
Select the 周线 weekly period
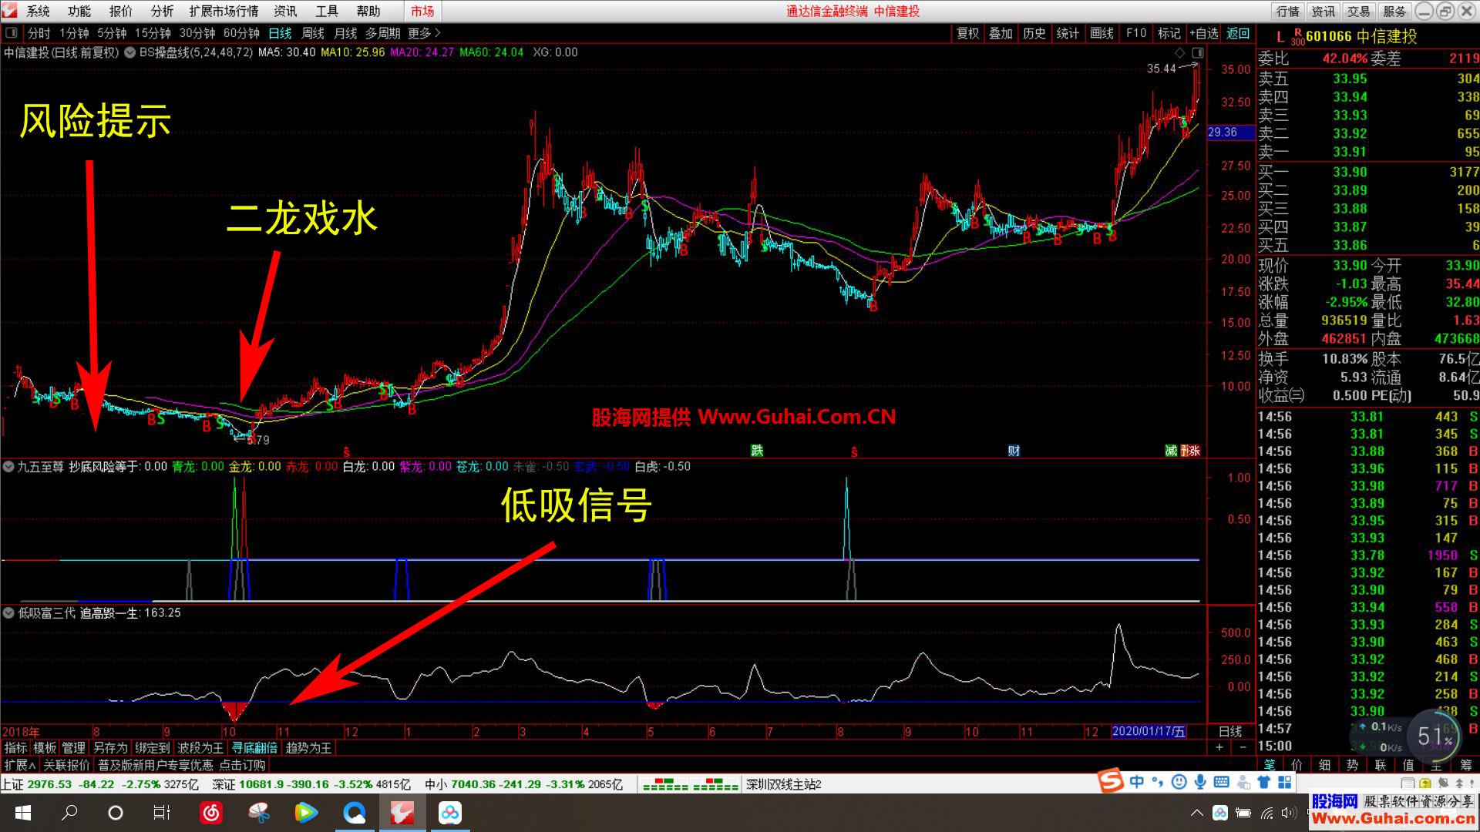click(313, 33)
